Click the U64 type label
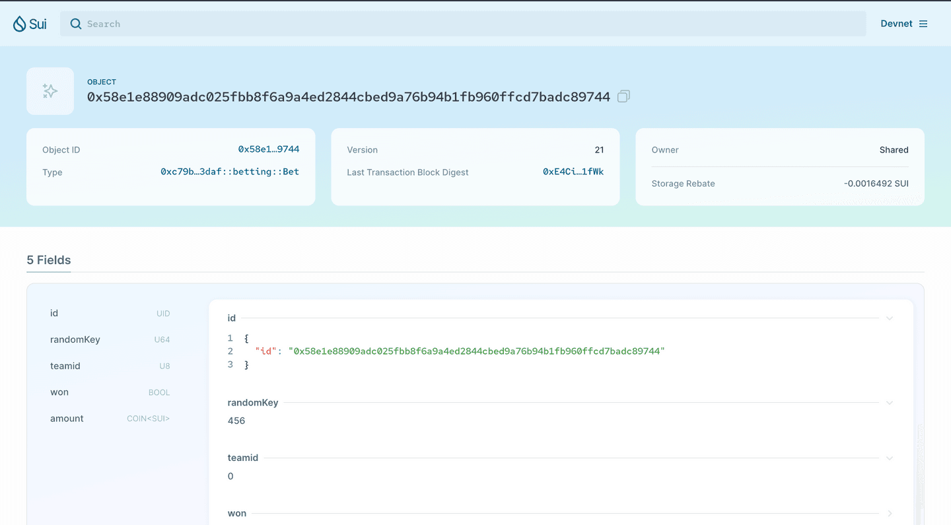Viewport: 951px width, 525px height. click(162, 339)
